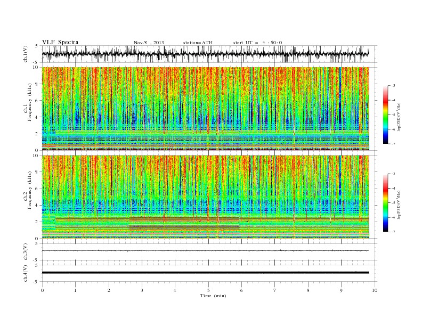Viewport: 422px width, 326px height.
Task: Click the "4" kHz tick on ch.2 frequency axis
Action: (37, 205)
